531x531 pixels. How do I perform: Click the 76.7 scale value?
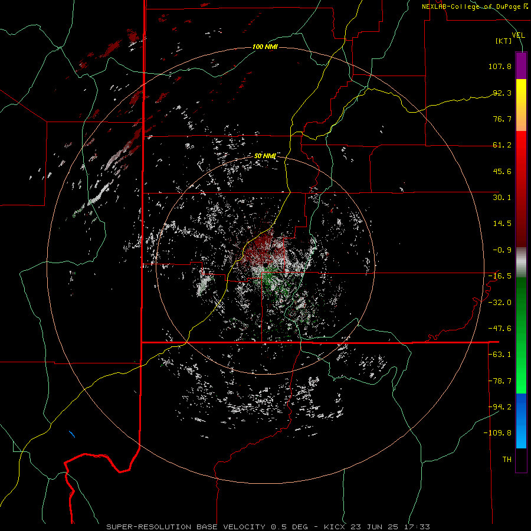[x=502, y=119]
